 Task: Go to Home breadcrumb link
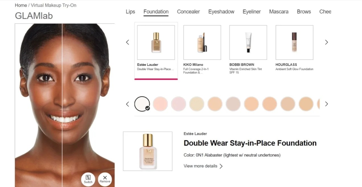pyautogui.click(x=21, y=5)
